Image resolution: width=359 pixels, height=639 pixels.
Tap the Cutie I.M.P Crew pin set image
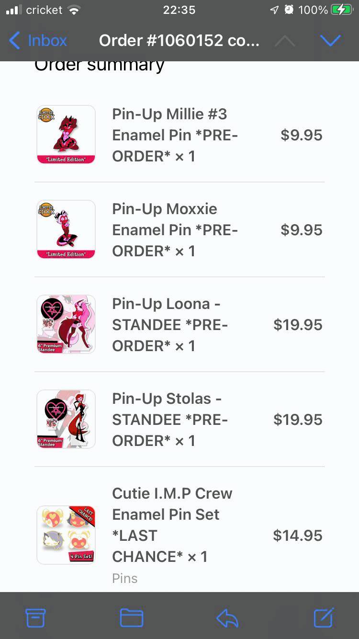(x=66, y=535)
